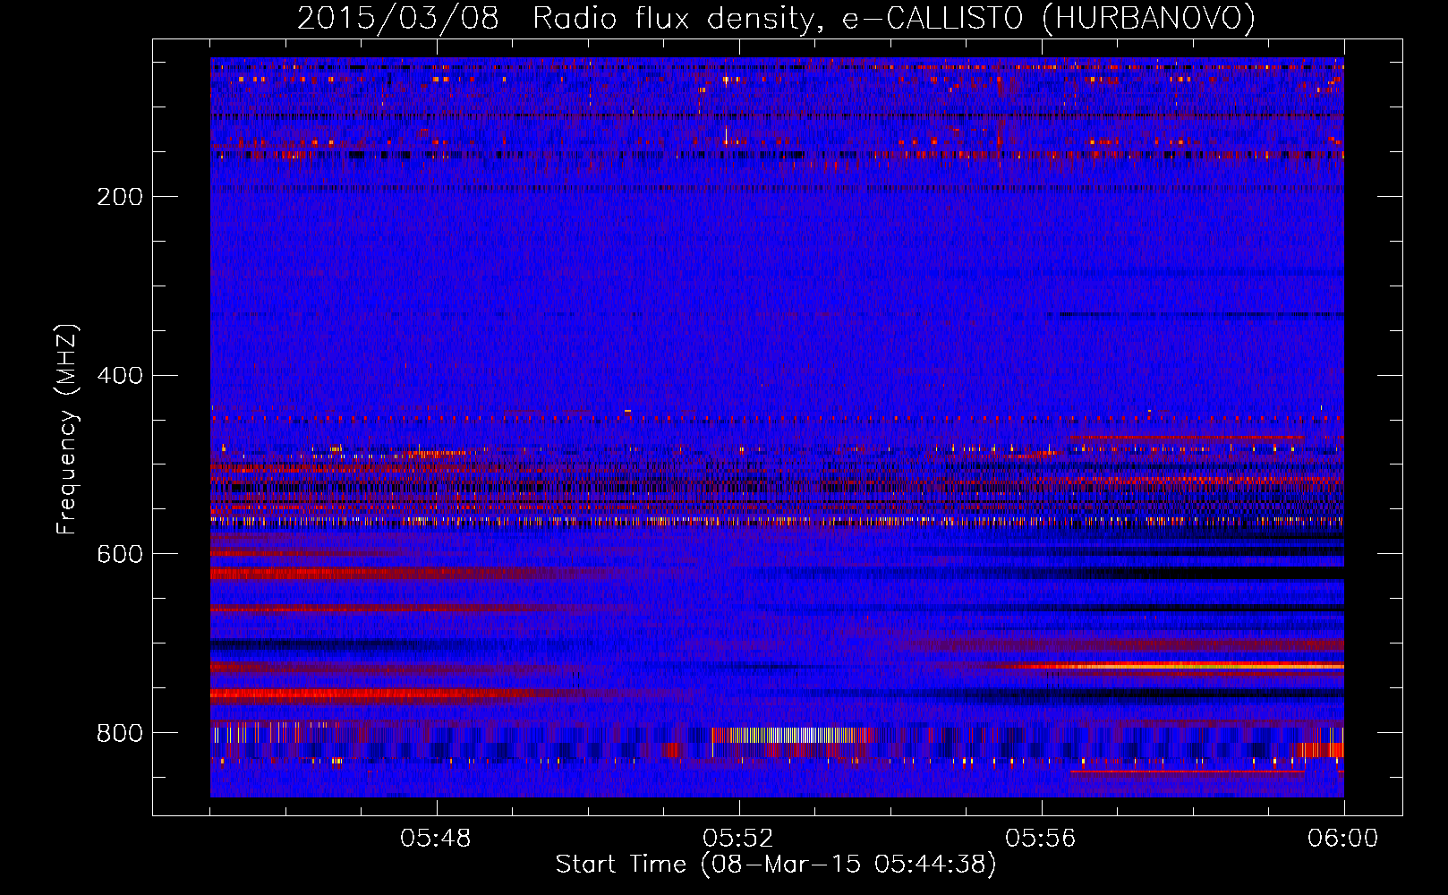The image size is (1448, 895).
Task: Click the plot title "2015/03/08 Radio flux density, e-CALLISTO (HURBANOVO)"
Action: tap(776, 18)
